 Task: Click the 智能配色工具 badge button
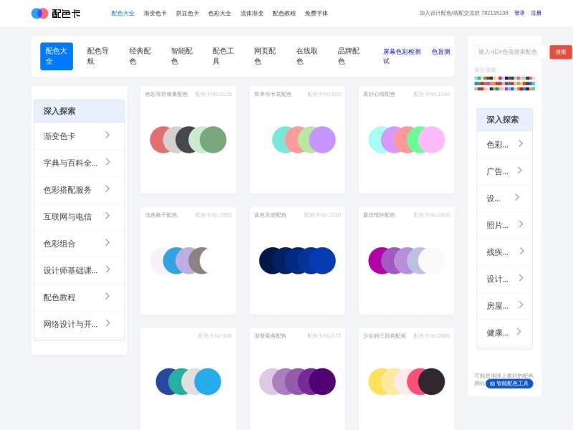coord(509,383)
